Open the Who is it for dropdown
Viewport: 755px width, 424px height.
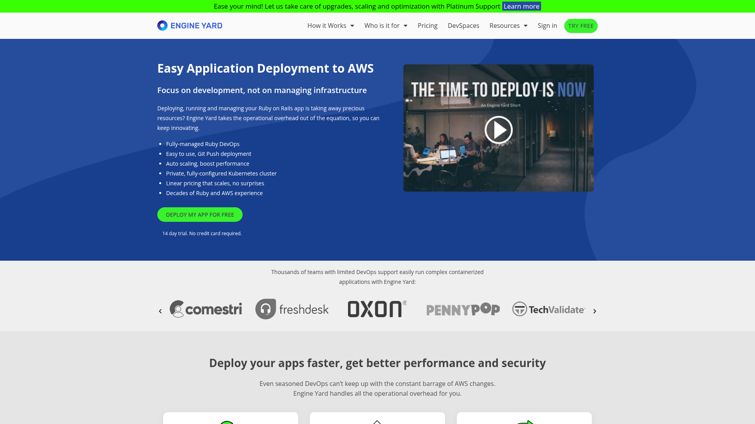(385, 26)
